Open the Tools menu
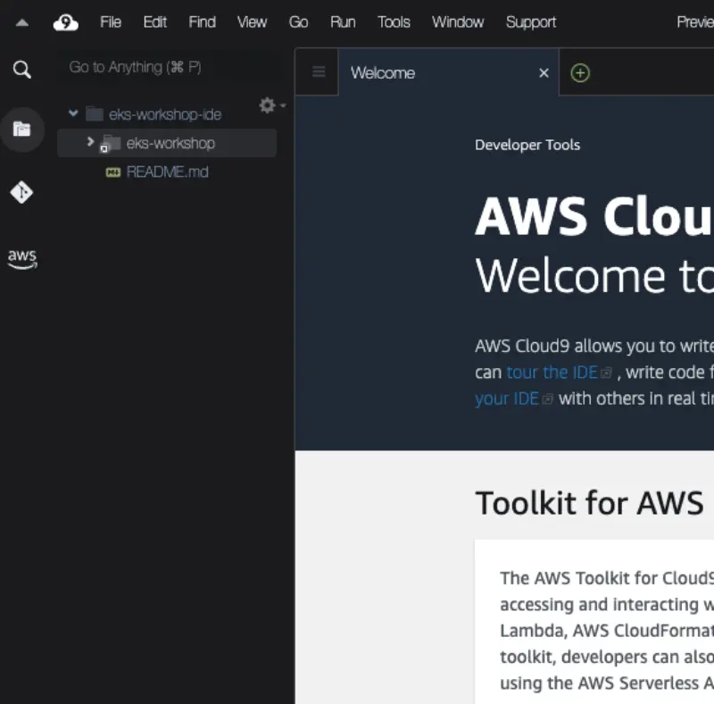 click(x=394, y=22)
